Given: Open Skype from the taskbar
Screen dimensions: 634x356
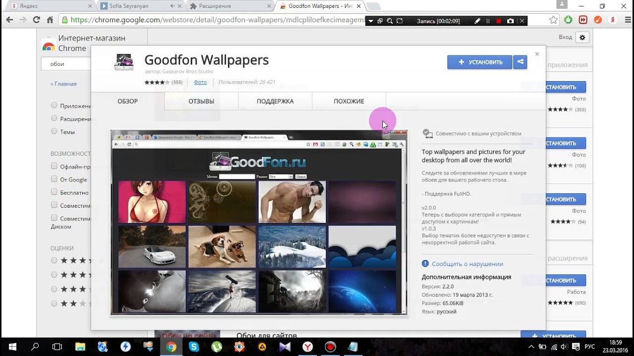Looking at the screenshot, I should (x=194, y=347).
